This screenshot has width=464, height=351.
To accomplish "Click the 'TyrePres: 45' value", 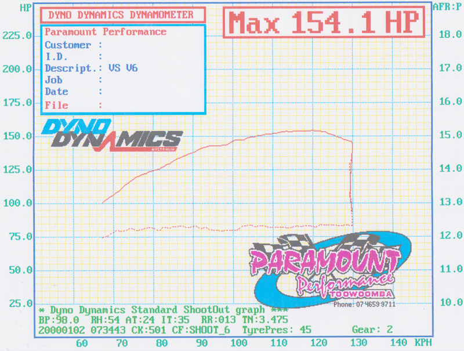I will (x=277, y=330).
